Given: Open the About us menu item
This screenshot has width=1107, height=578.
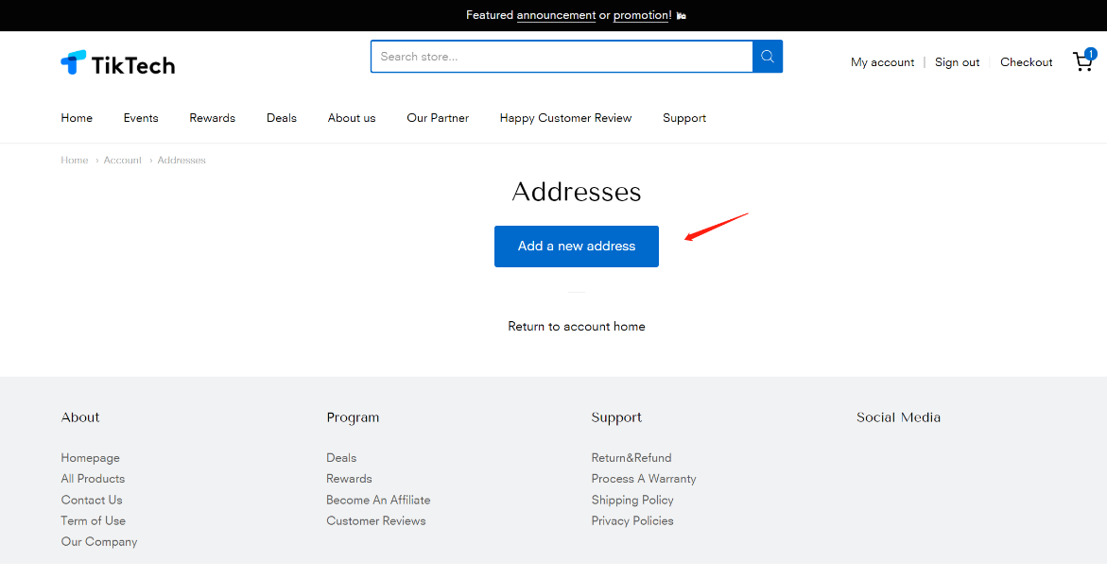Looking at the screenshot, I should coord(352,118).
